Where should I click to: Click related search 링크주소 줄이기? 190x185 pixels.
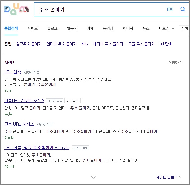pos(29,44)
